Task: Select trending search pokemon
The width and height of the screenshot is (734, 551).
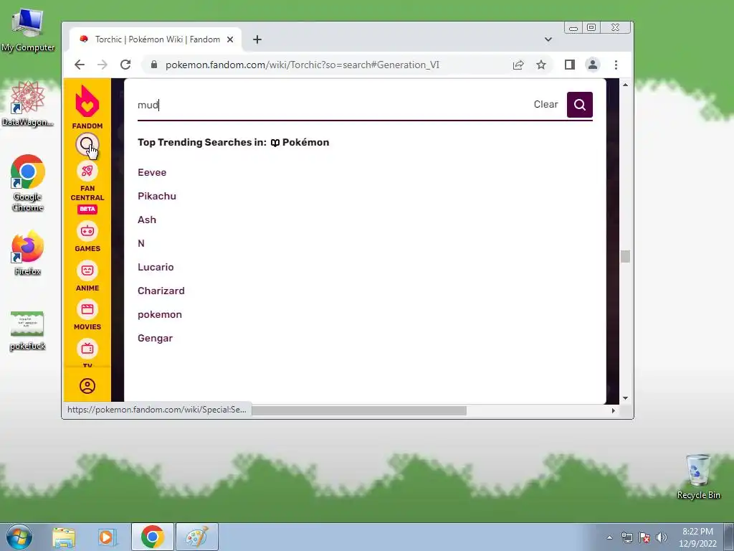Action: (x=160, y=314)
